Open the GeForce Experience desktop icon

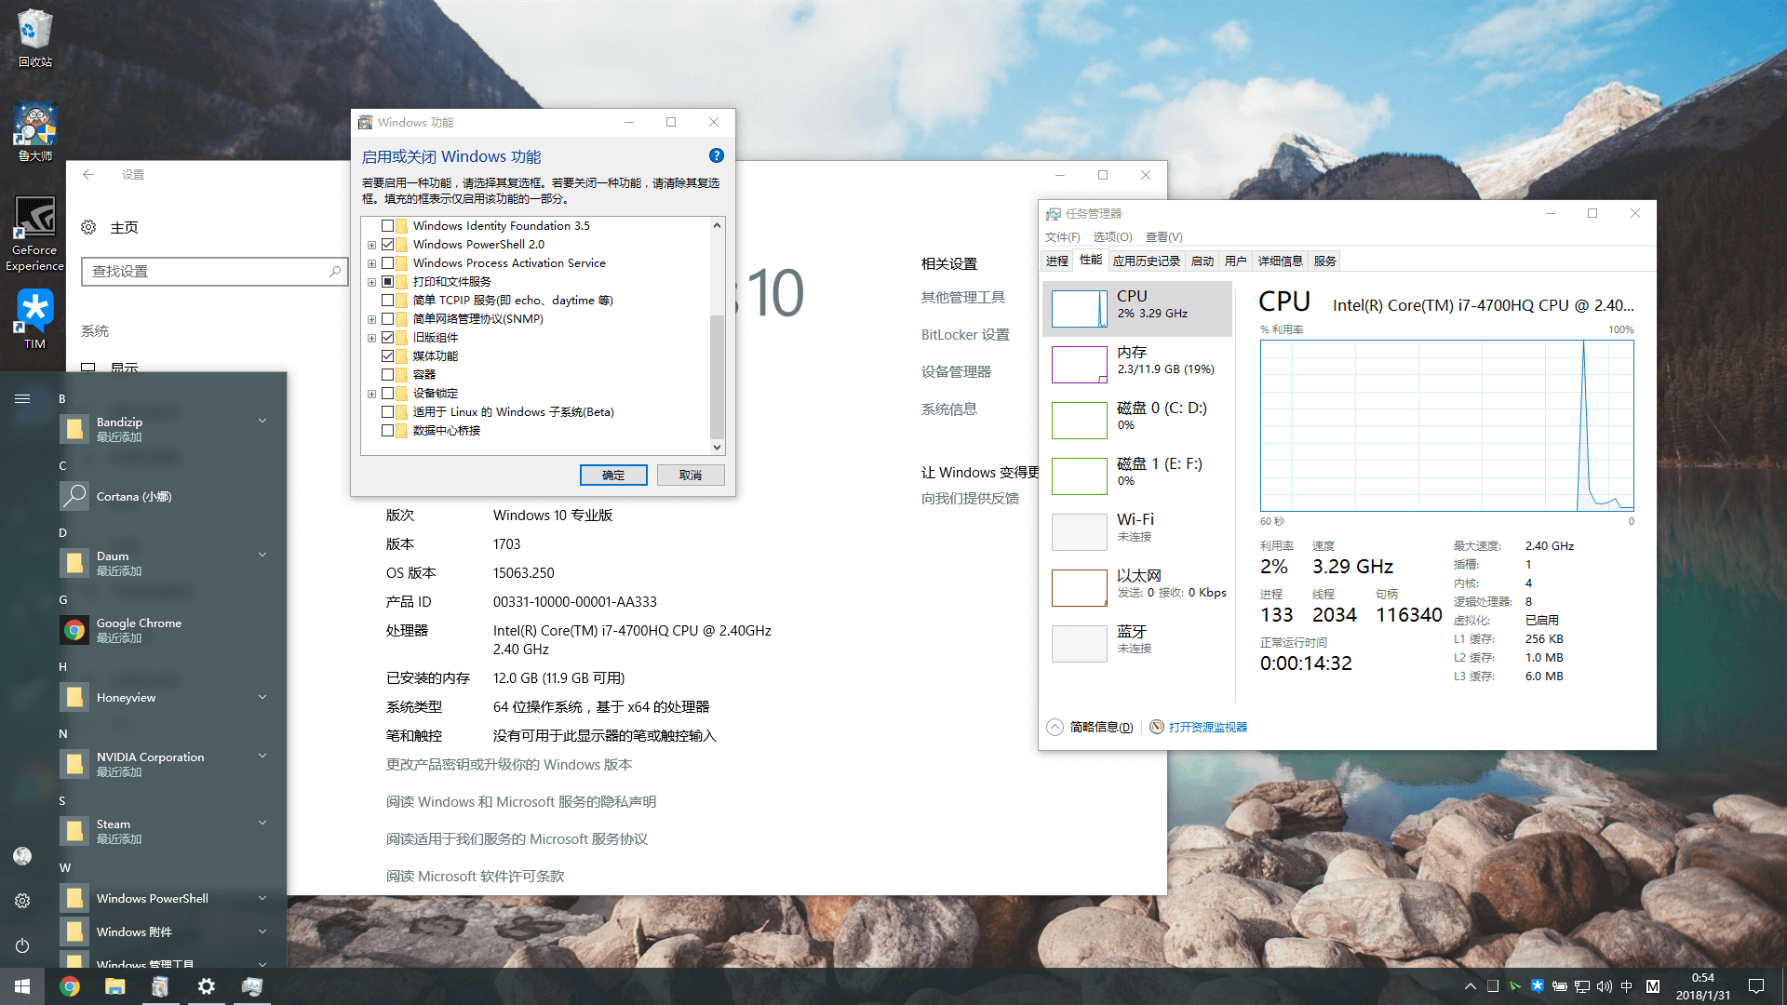tap(34, 233)
